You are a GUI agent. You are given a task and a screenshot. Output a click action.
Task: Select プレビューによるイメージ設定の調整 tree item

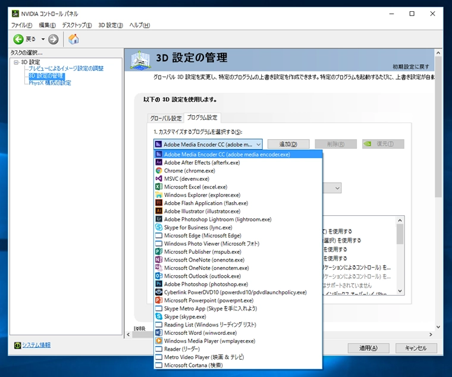66,68
